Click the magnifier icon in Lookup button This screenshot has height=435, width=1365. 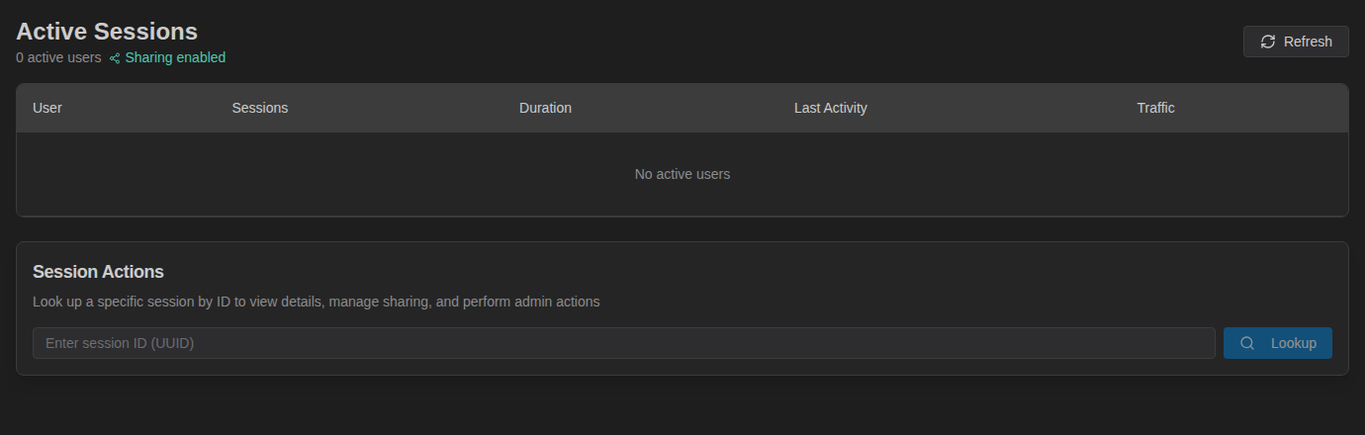click(x=1247, y=343)
